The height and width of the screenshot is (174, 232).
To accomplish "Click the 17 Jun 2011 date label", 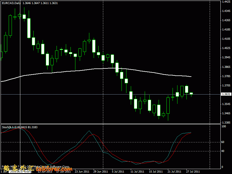I will point(64,172).
